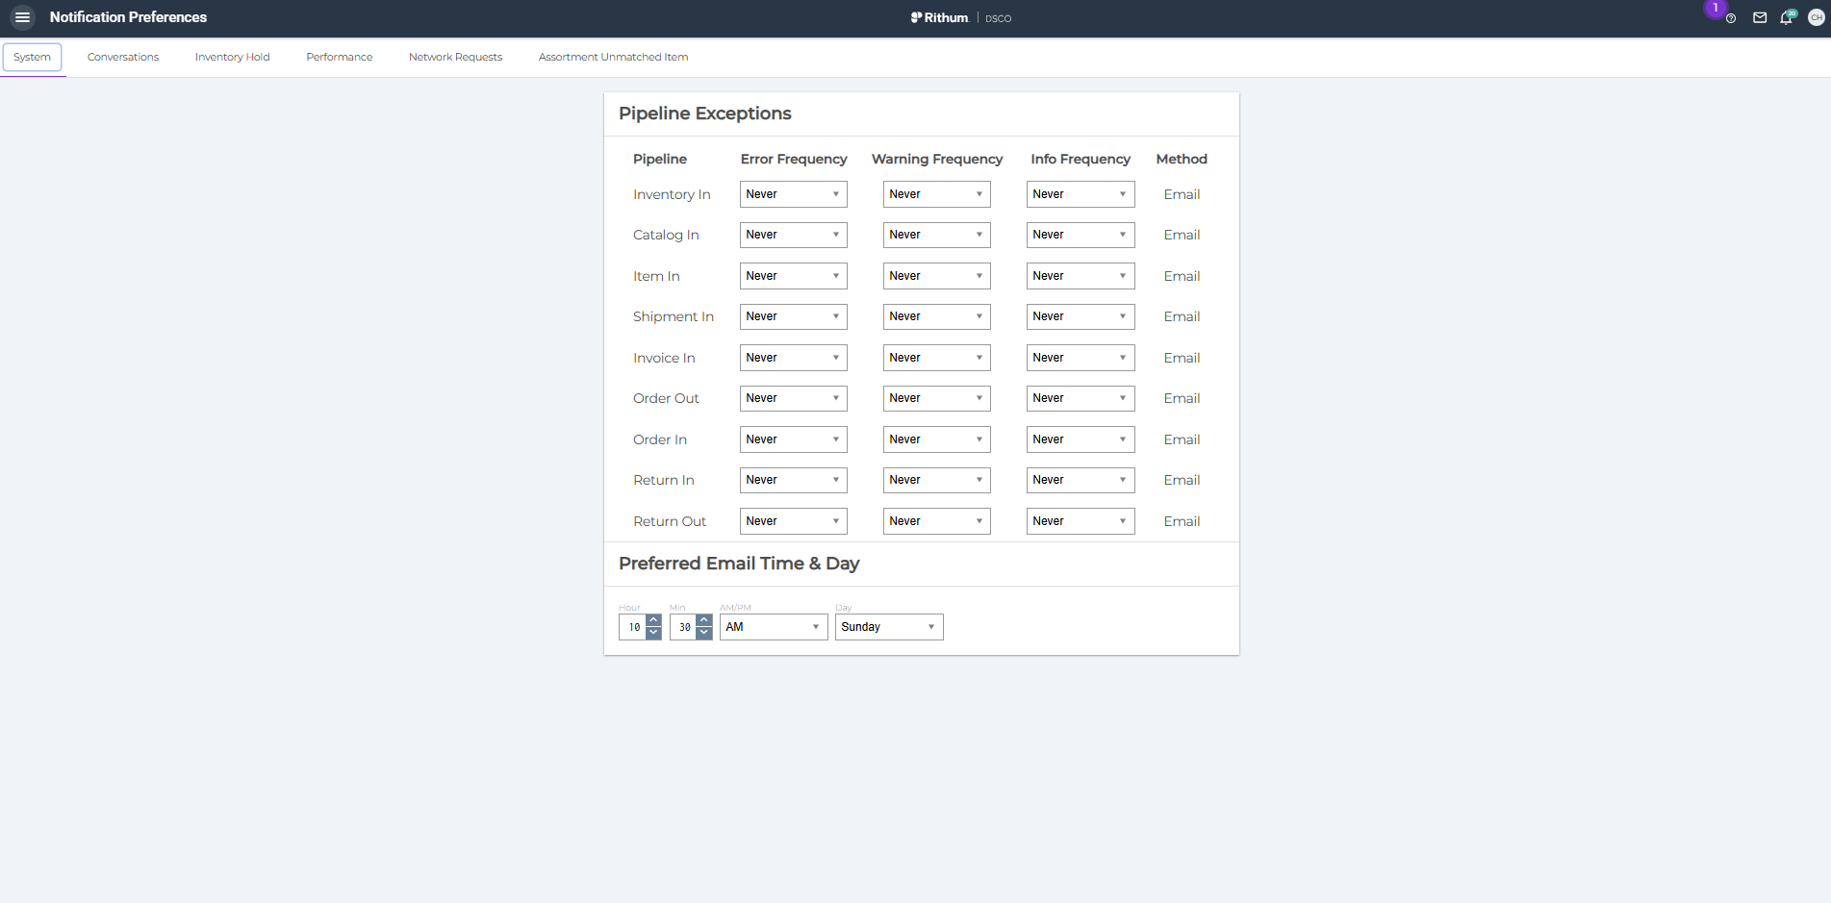Decrease the Hour value with down arrow

(x=654, y=633)
